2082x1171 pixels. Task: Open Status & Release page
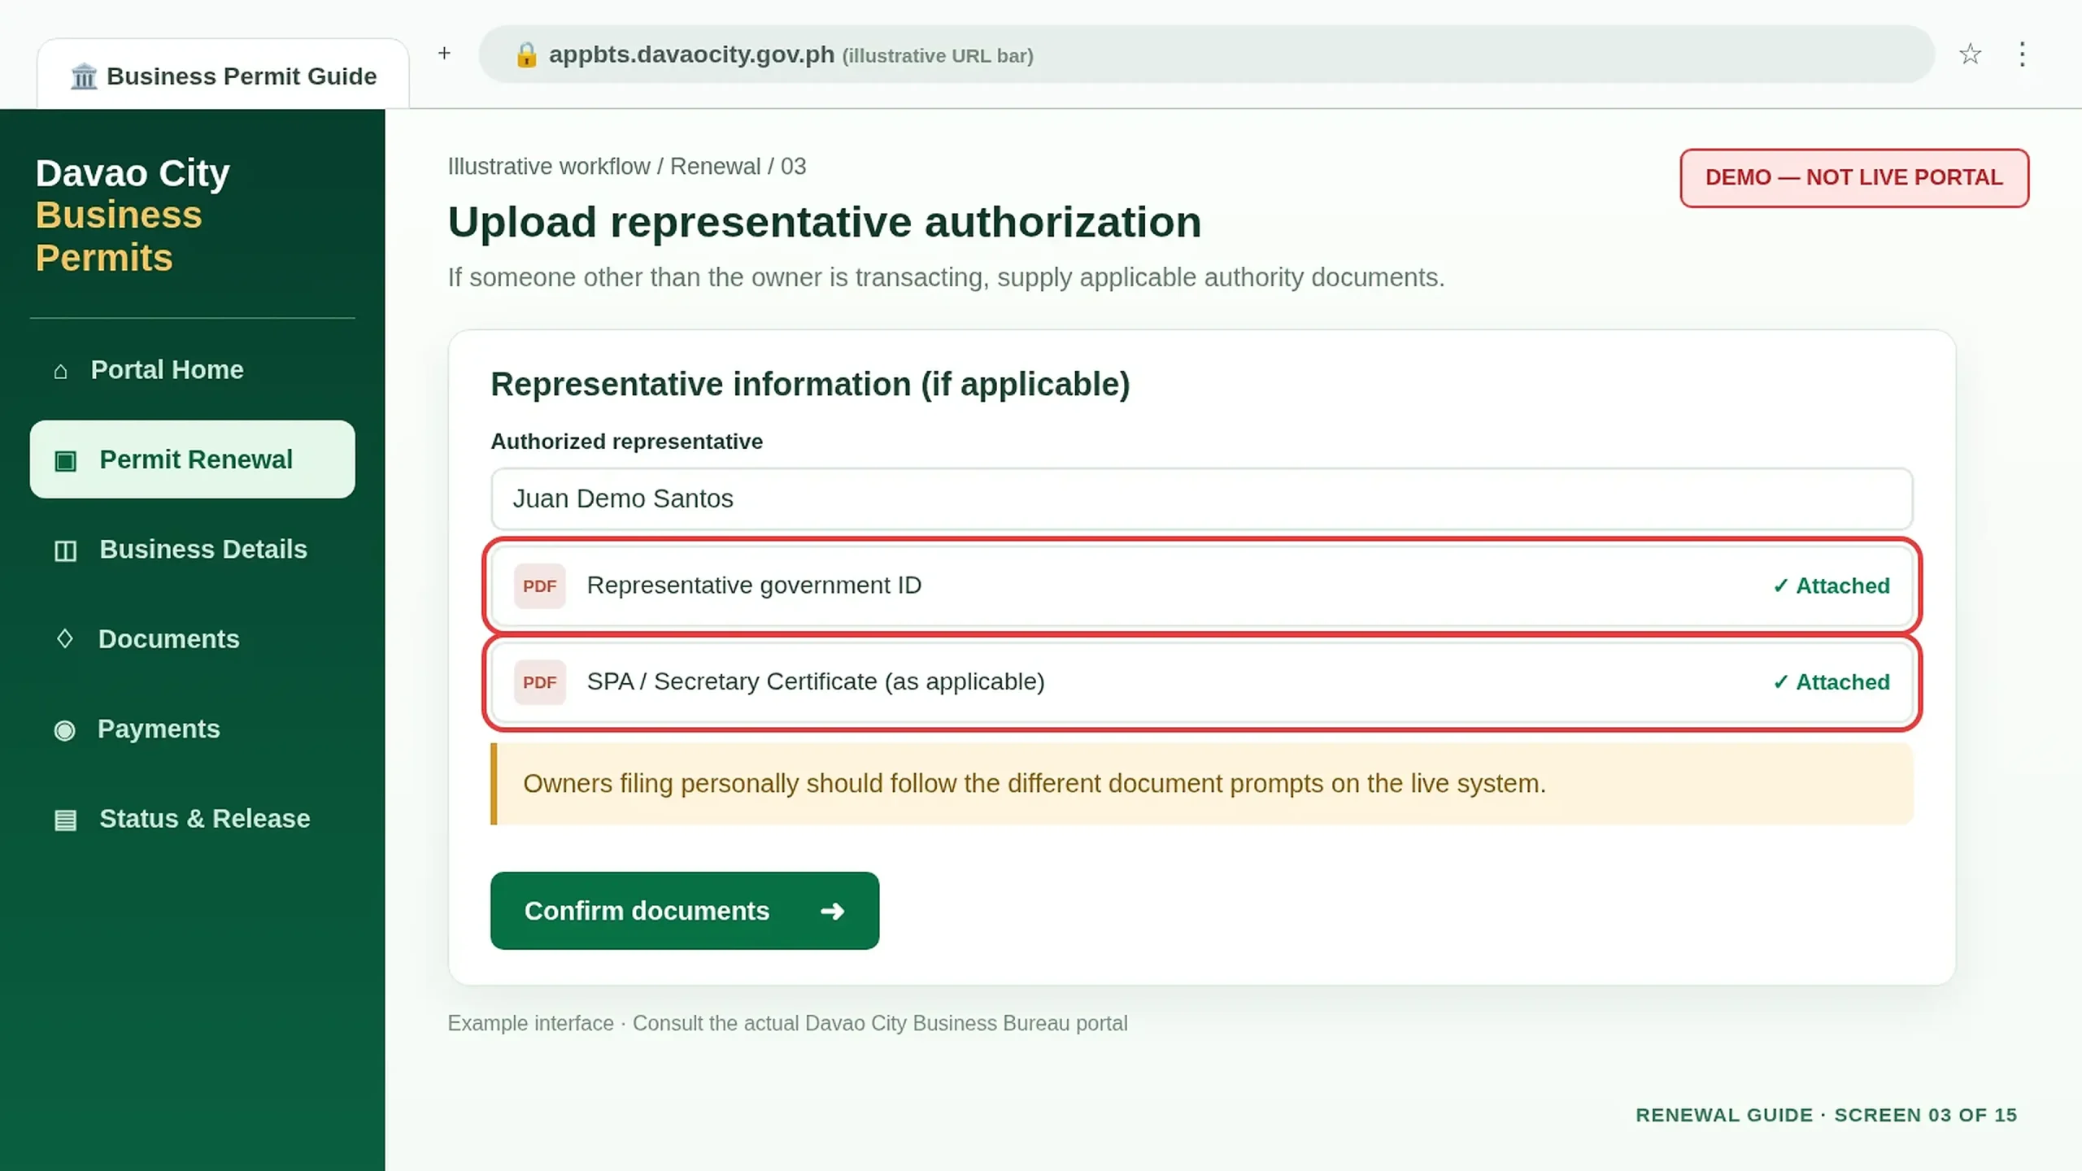click(193, 818)
